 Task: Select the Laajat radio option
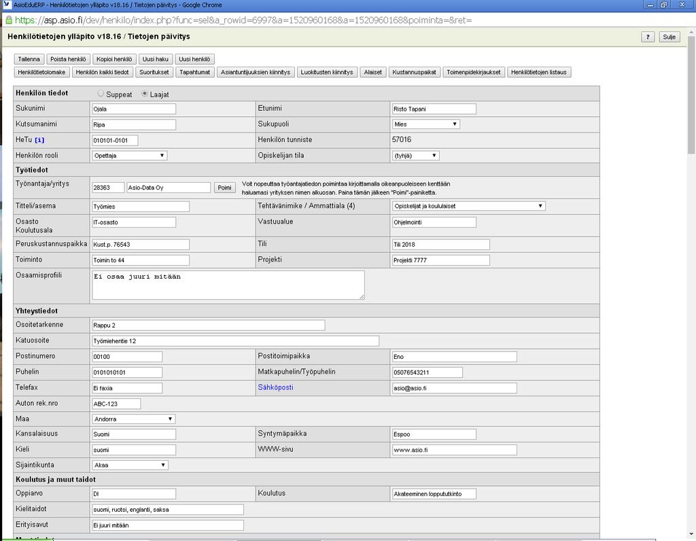pos(145,94)
